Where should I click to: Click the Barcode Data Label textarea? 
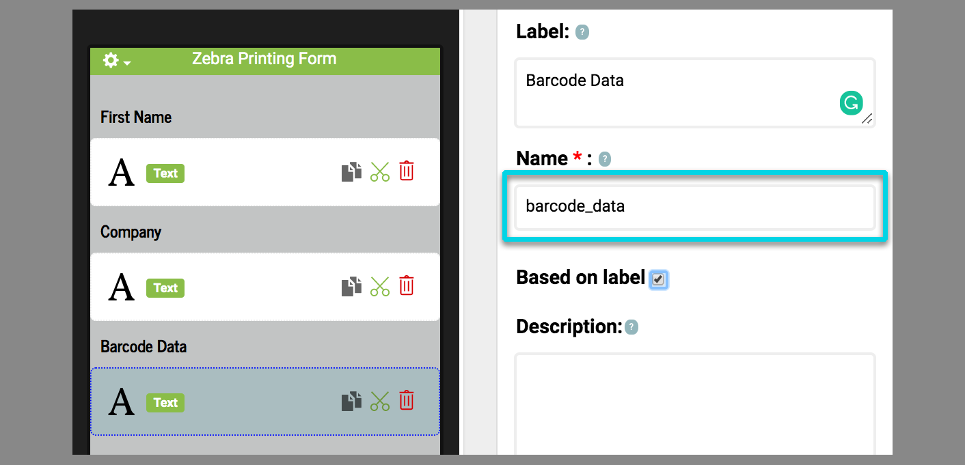click(x=677, y=92)
